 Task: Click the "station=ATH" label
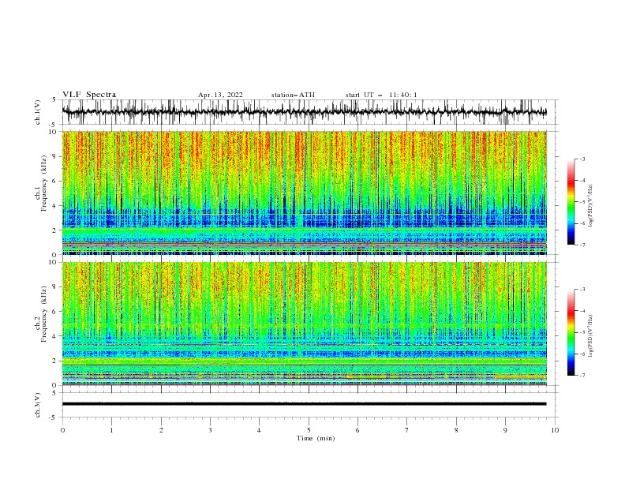pos(293,95)
